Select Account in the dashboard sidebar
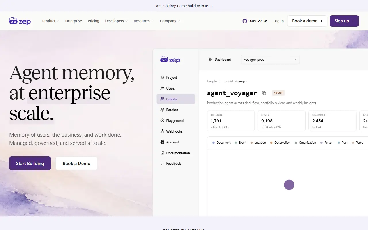The height and width of the screenshot is (230, 368). (x=176, y=142)
